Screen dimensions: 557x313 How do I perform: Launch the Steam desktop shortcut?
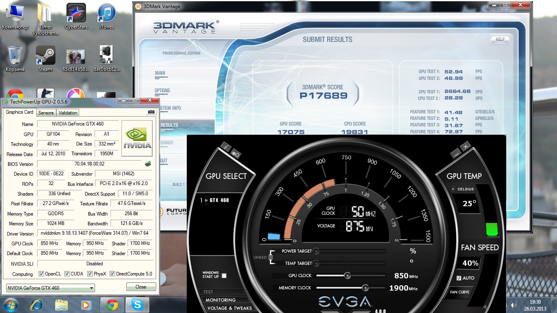click(45, 58)
